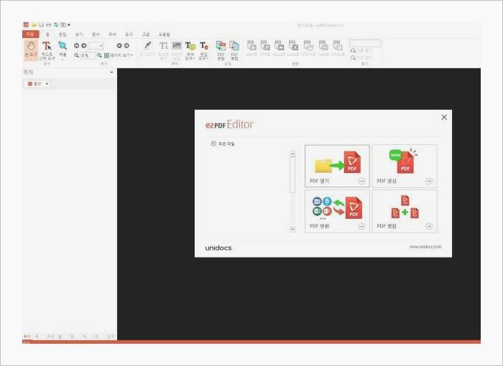This screenshot has width=503, height=366.
Task: Click the search text box in ribbon
Action: [365, 43]
